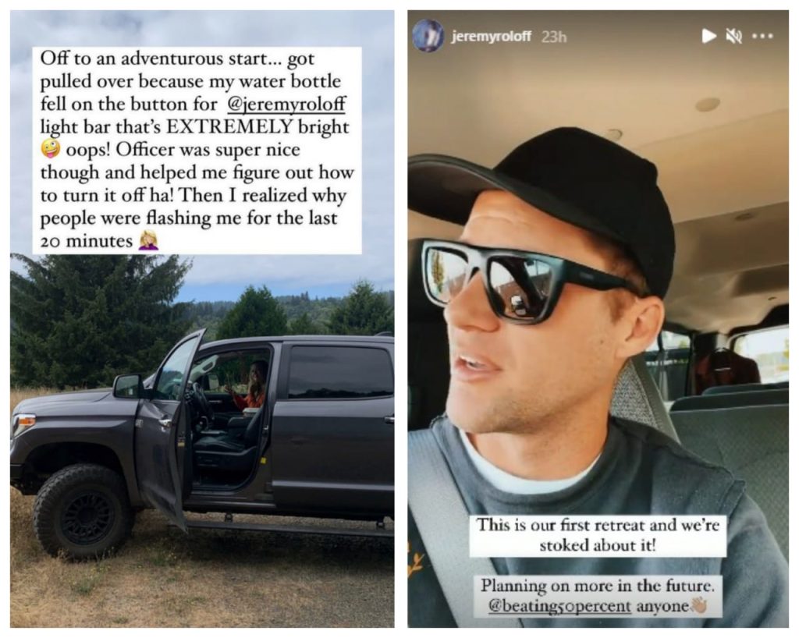The width and height of the screenshot is (799, 638).
Task: Tap the 23h timestamp label
Action: pyautogui.click(x=554, y=37)
